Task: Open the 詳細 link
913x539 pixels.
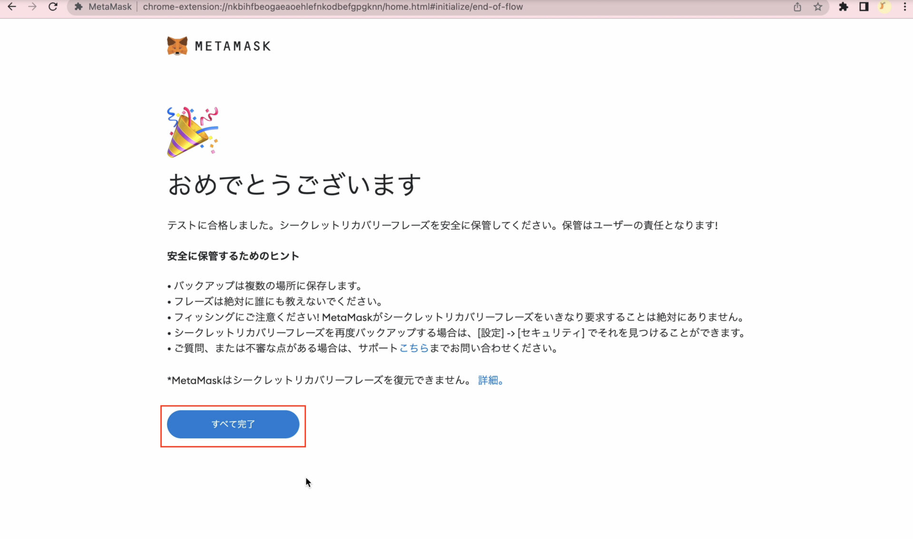Action: click(x=490, y=380)
